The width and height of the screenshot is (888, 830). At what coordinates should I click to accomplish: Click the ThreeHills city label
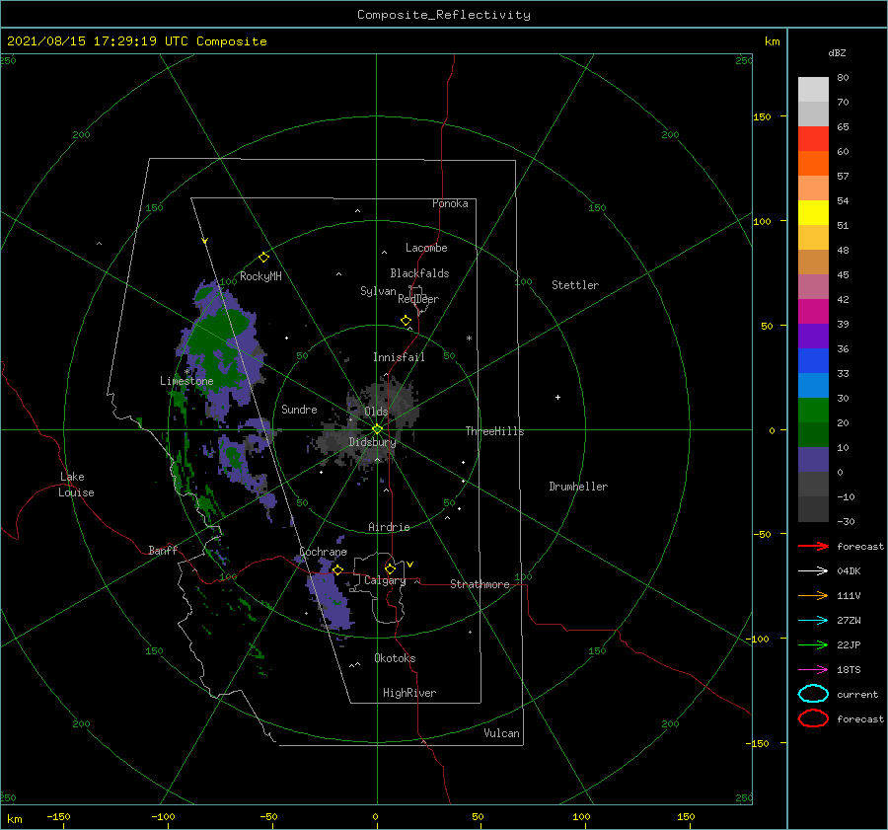click(495, 431)
